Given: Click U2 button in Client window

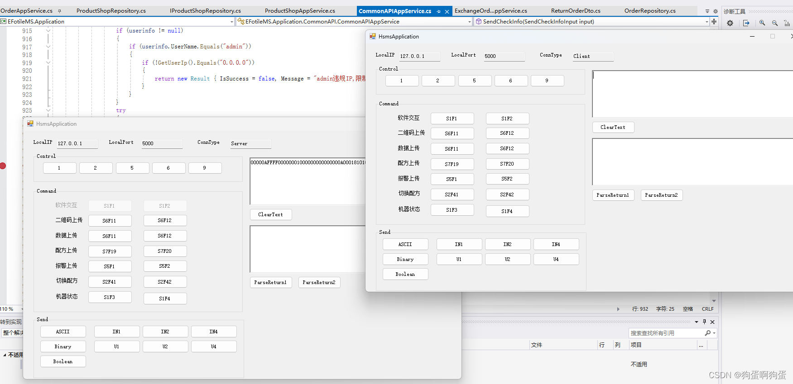Looking at the screenshot, I should coord(508,259).
